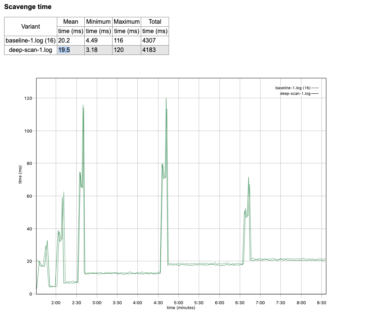This screenshot has height=317, width=370.
Task: Click 'time (ms)' subheader under Minimum
Action: tap(98, 31)
